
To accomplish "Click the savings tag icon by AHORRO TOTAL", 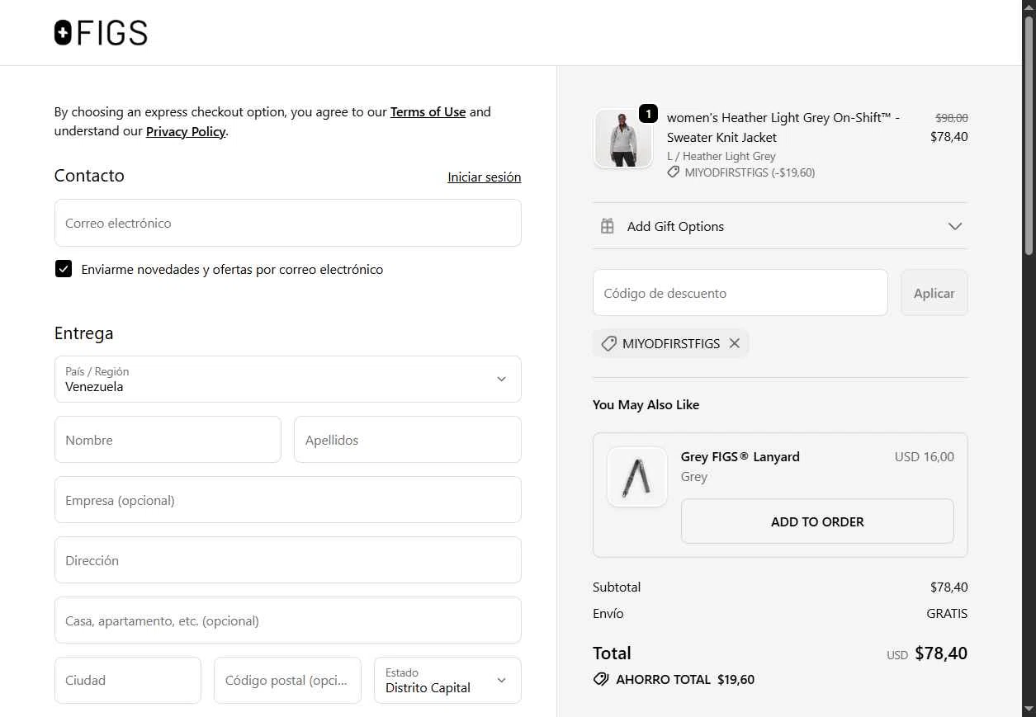I will [x=601, y=680].
